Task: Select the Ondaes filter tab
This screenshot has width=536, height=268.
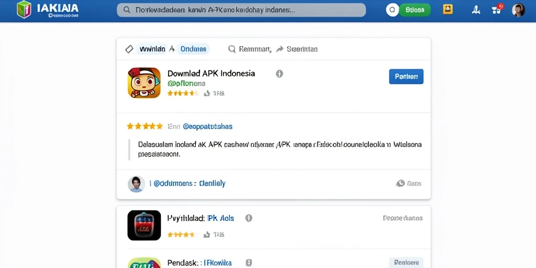Action: (x=193, y=49)
